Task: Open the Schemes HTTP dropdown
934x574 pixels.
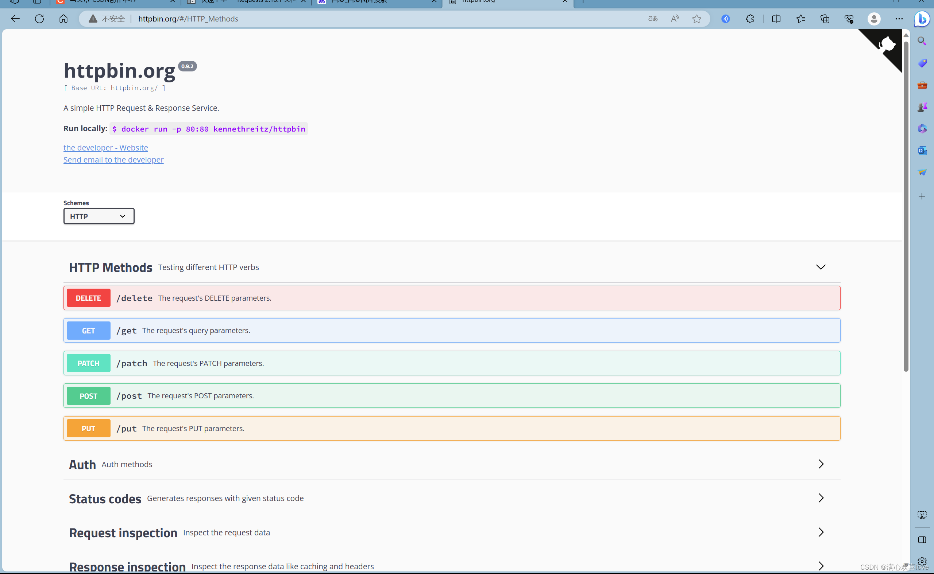Action: click(99, 216)
